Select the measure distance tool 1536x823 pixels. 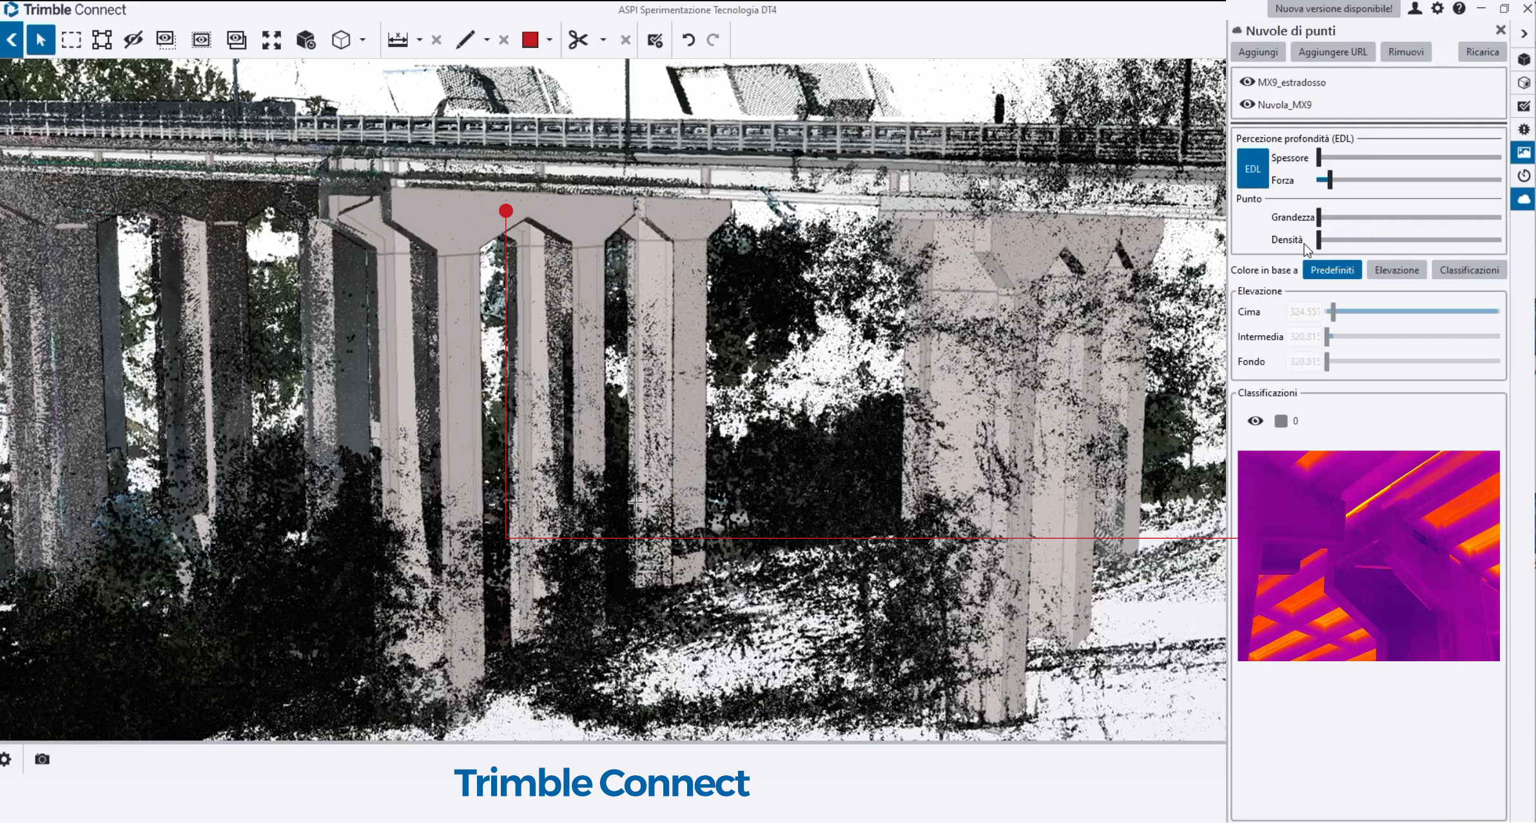[x=398, y=40]
